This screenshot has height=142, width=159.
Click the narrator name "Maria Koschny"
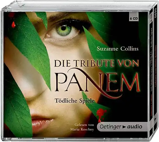pos(82,129)
